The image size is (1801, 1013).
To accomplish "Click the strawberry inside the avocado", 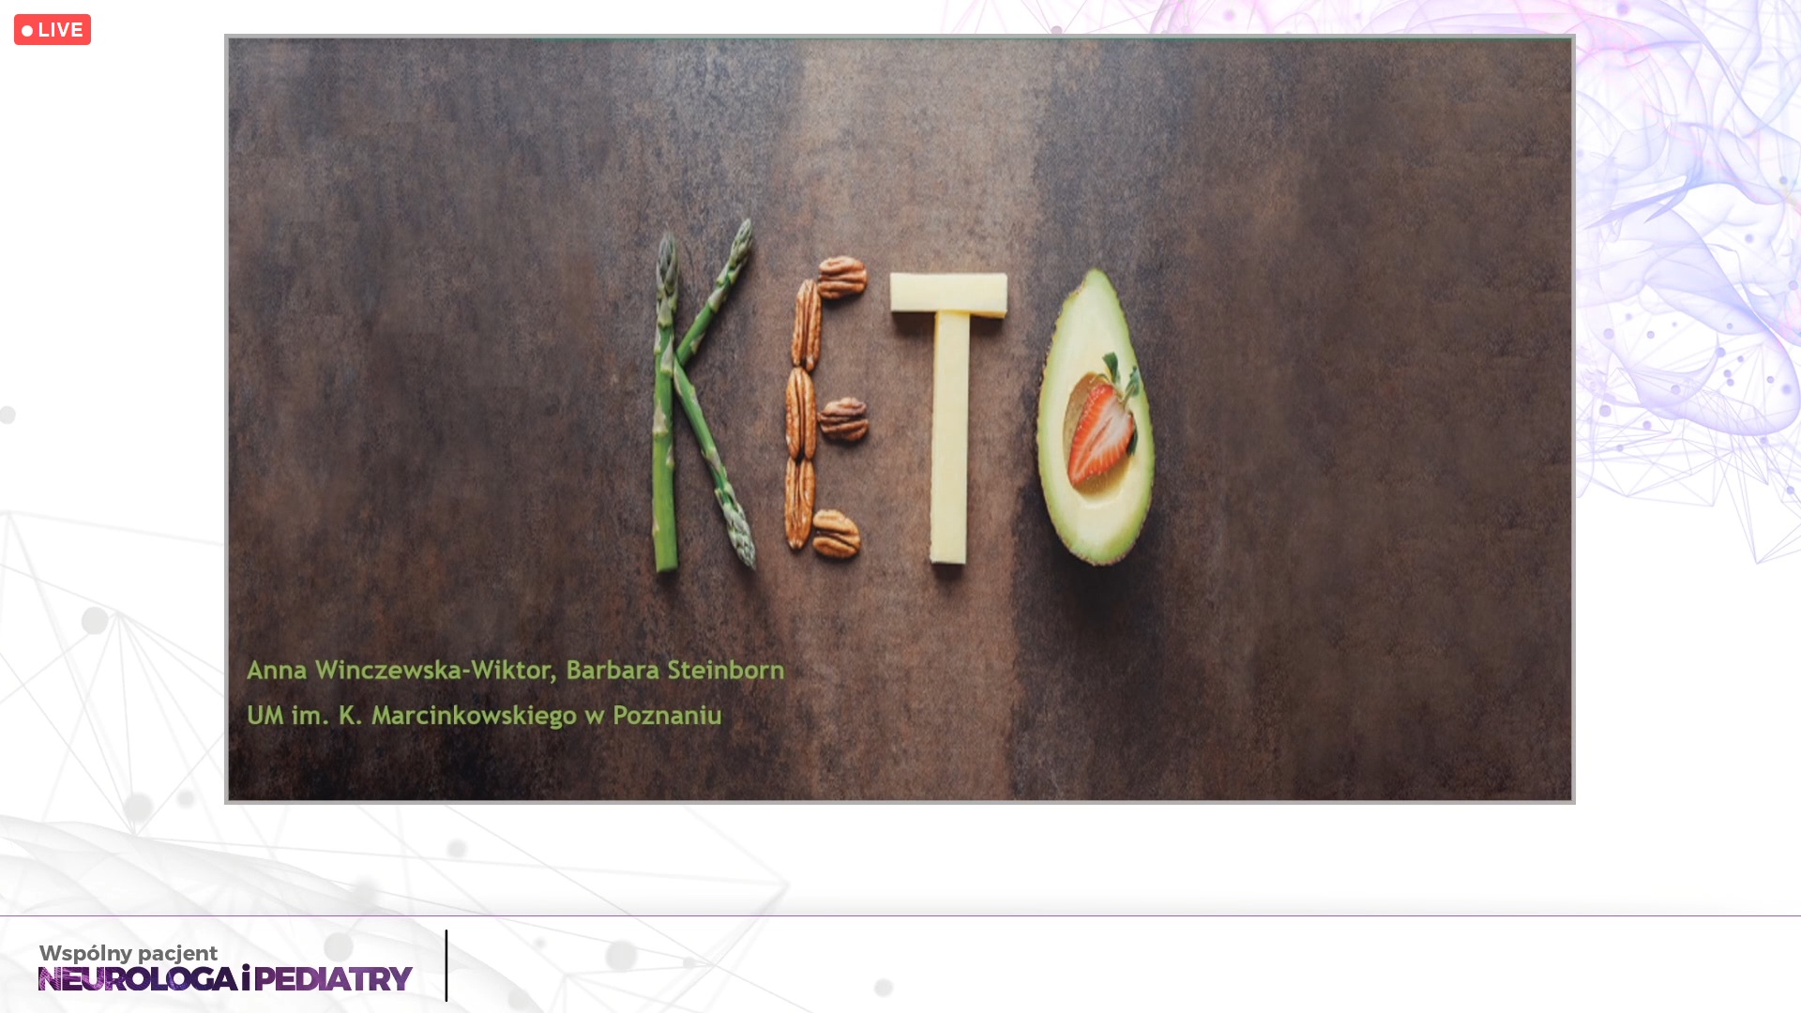I will (x=1102, y=428).
